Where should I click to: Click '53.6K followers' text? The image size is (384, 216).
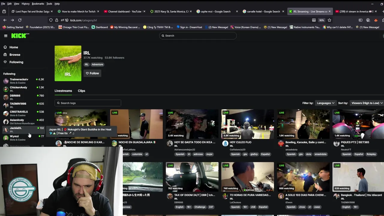(x=114, y=58)
